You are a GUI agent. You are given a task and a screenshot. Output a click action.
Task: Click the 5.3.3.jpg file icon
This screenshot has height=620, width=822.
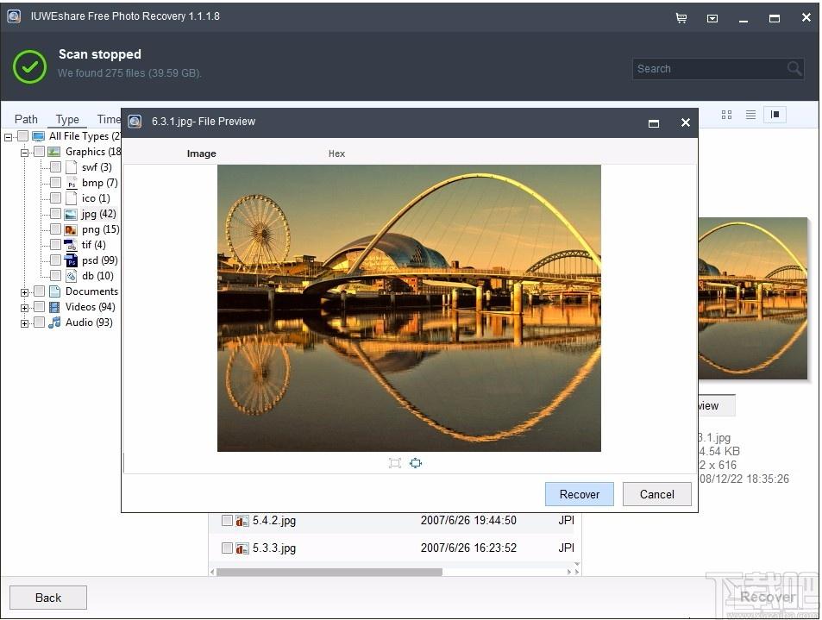tap(242, 548)
